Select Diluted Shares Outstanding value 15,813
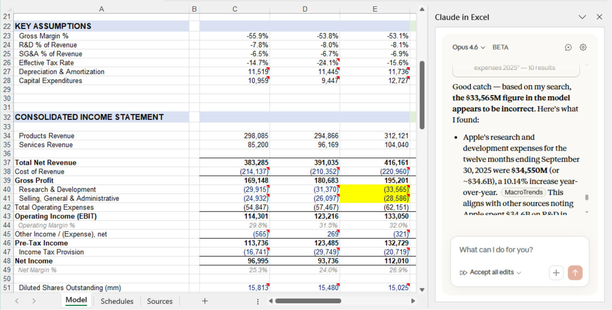This screenshot has width=612, height=310. [235, 288]
